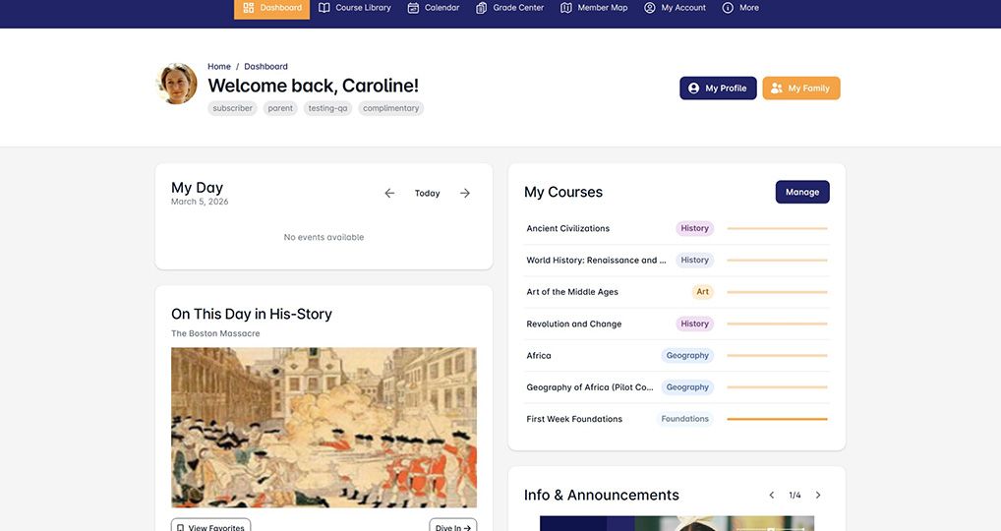Click the Dashboard grid icon in navbar
Screen dimensions: 1001x531
tap(249, 8)
